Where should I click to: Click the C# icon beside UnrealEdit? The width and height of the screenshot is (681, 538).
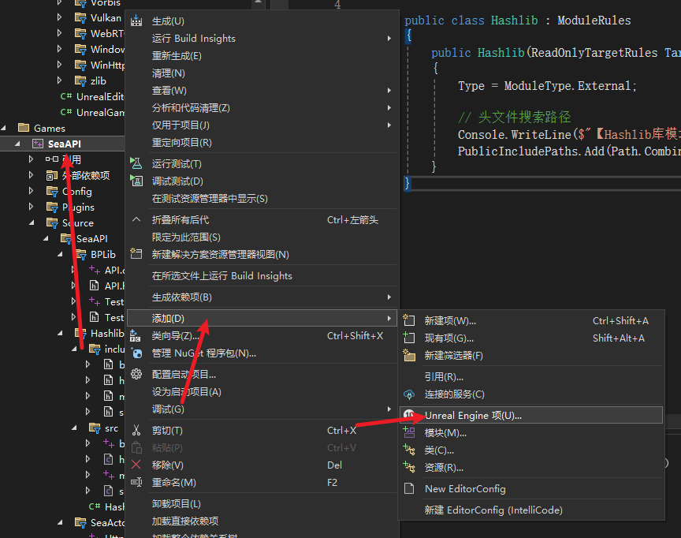click(x=66, y=96)
